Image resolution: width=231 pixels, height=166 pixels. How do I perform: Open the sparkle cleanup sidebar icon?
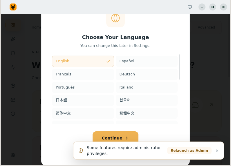click(x=13, y=39)
